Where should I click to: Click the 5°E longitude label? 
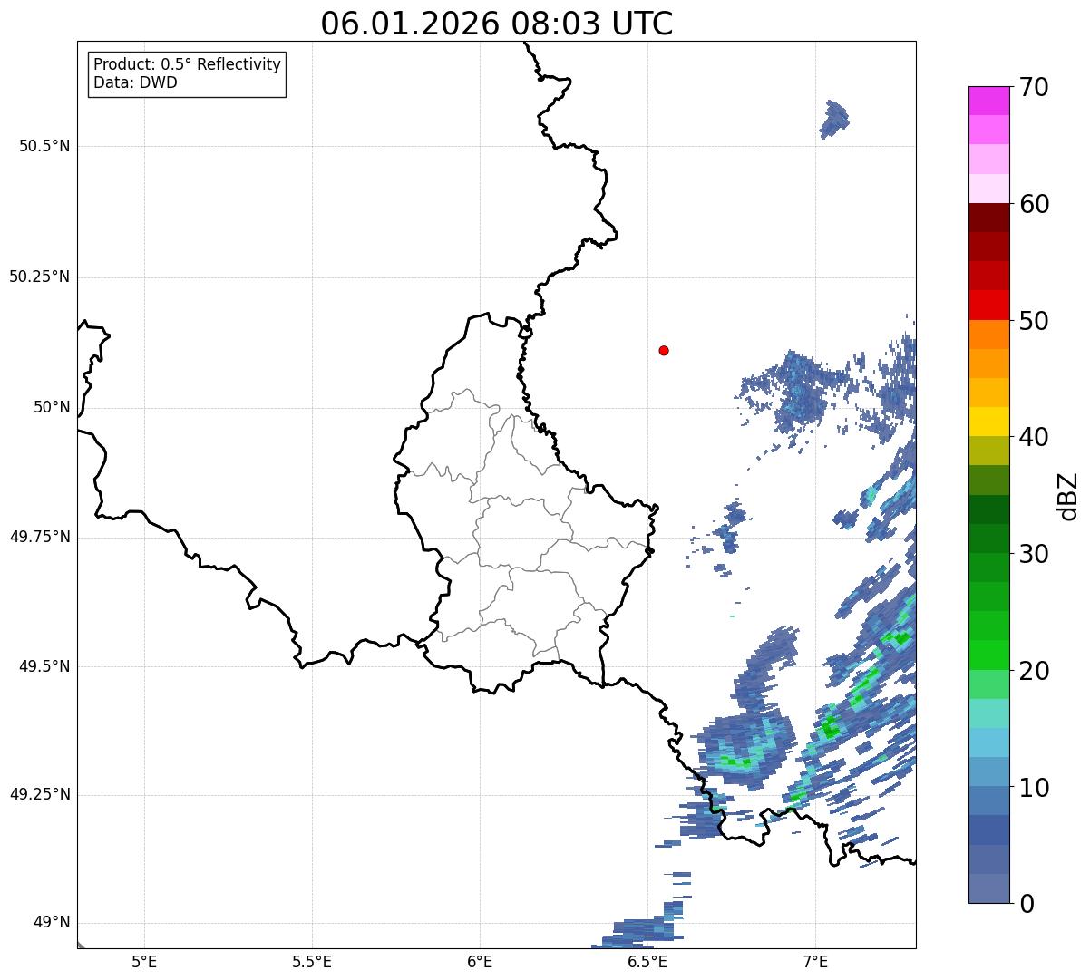click(144, 961)
